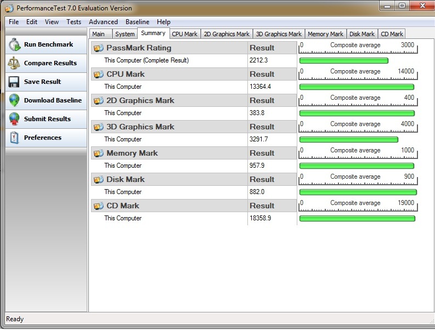Switch to the System tab
This screenshot has width=435, height=330.
point(125,34)
